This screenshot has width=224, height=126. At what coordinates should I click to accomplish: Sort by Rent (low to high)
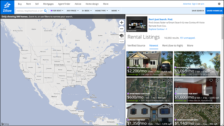[x=172, y=46]
